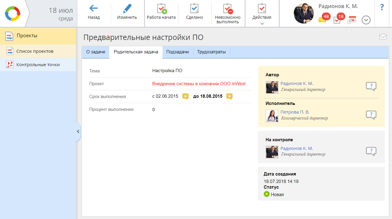Open messages envelope with 48 badge
This screenshot has height=219, width=392.
click(322, 20)
